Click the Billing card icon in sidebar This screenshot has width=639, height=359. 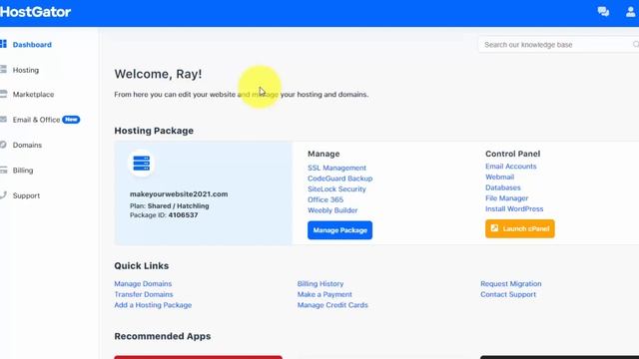[x=3, y=171]
